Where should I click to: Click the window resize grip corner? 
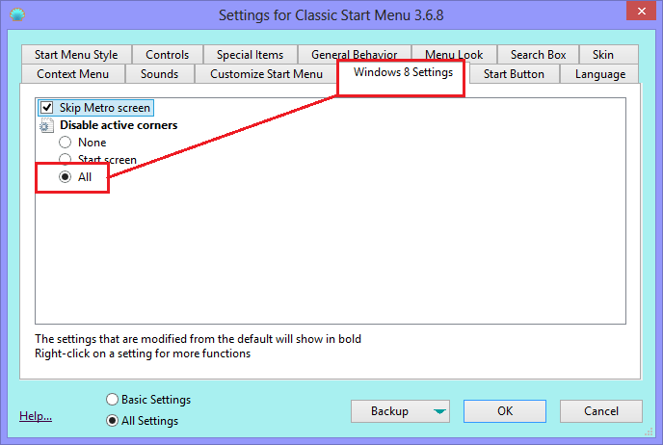[649, 432]
